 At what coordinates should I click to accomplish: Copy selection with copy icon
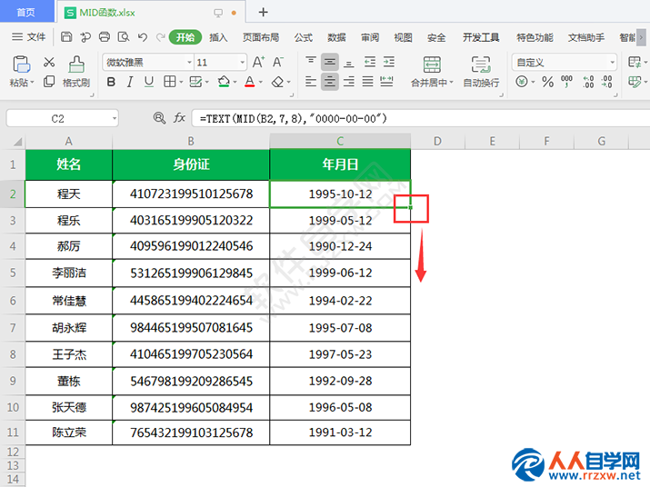pyautogui.click(x=49, y=81)
